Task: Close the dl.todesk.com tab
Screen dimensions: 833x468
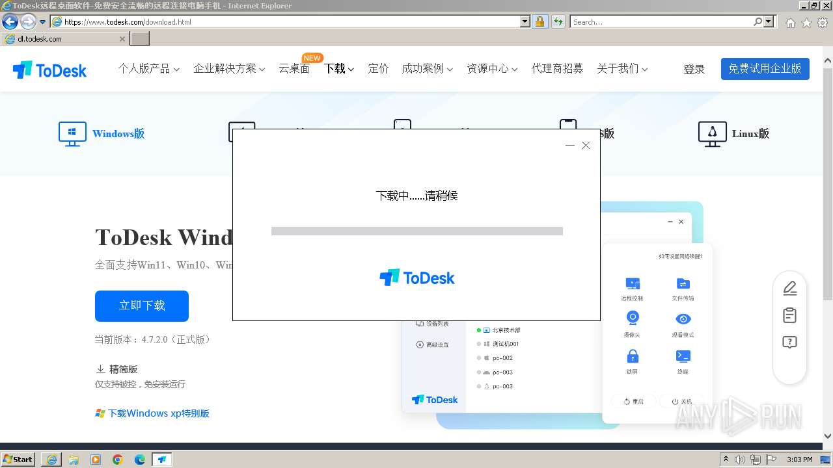Action: (122, 39)
